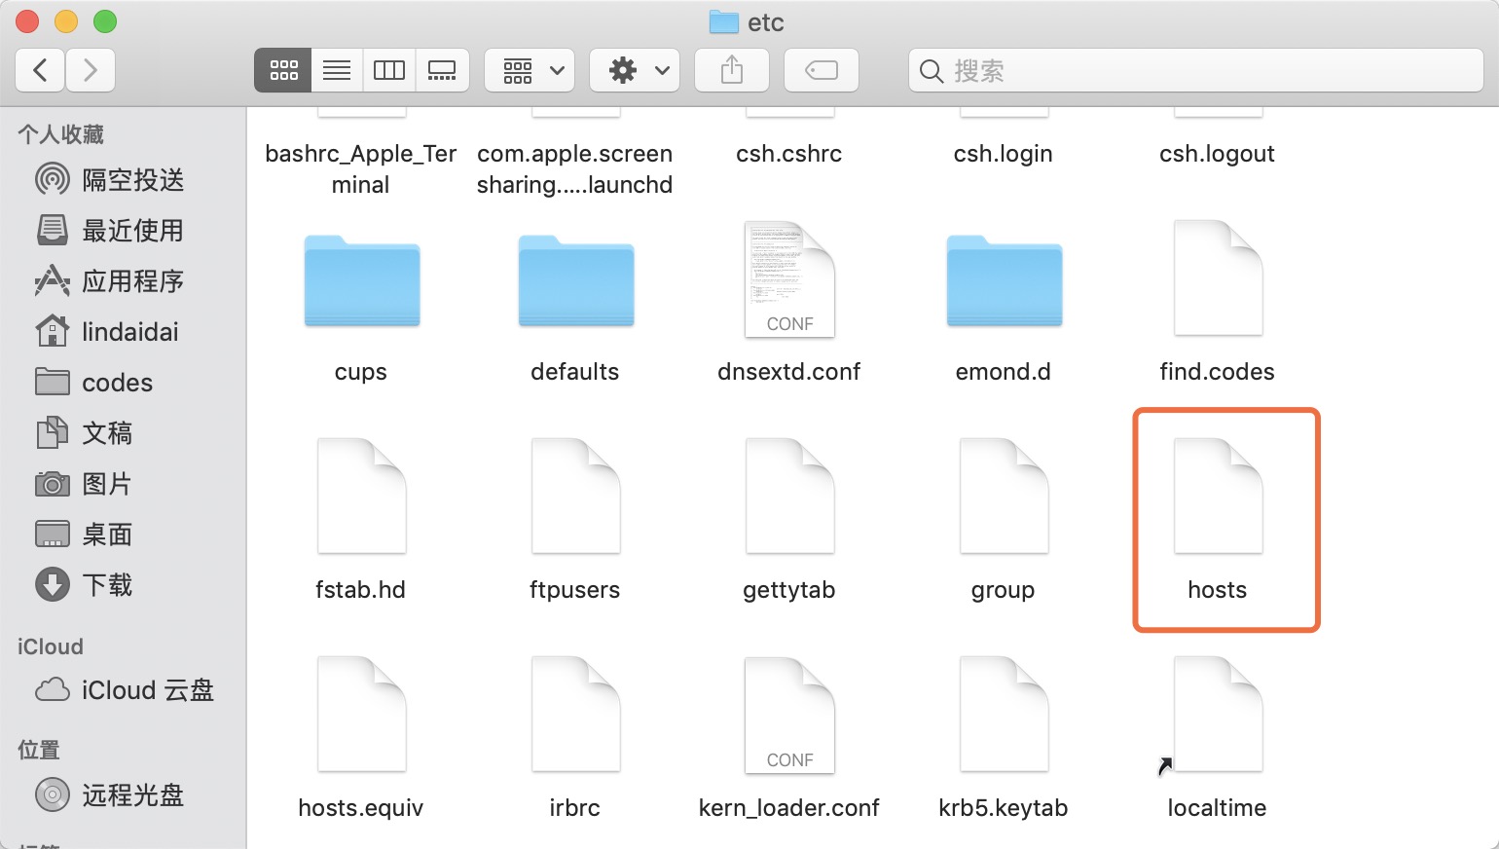Open the gear action menu

(635, 70)
